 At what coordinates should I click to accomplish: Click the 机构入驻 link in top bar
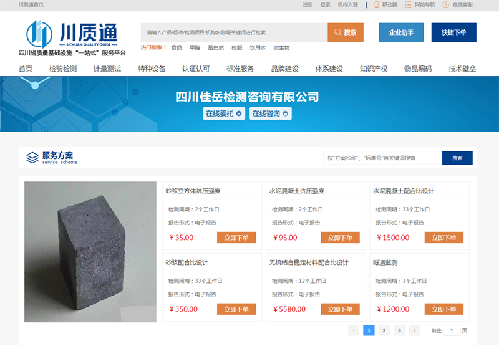point(347,4)
